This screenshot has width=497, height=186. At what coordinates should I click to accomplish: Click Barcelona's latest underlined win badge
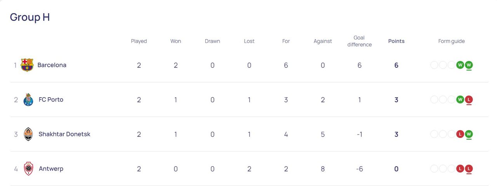469,65
